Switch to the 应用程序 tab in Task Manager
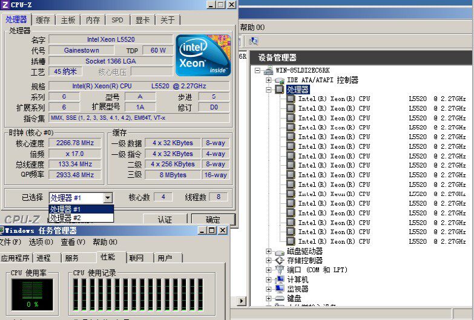The image size is (474, 320). (15, 258)
